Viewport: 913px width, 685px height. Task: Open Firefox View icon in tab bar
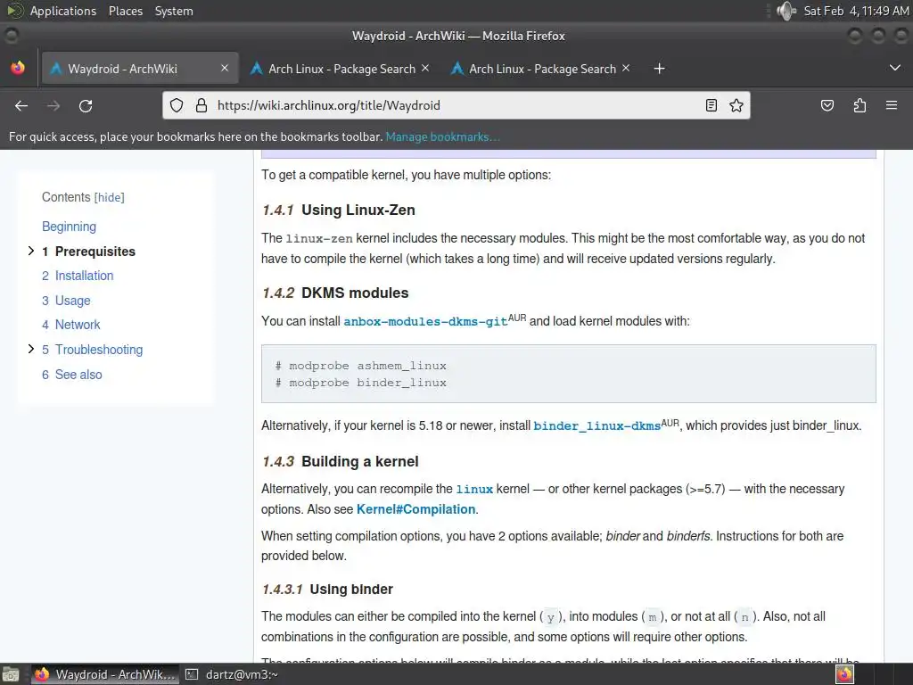tap(18, 68)
